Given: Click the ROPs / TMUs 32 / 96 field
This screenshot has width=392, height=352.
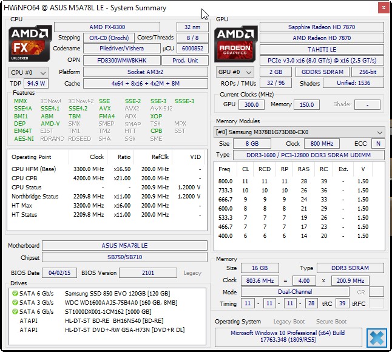Looking at the screenshot, I should 275,83.
